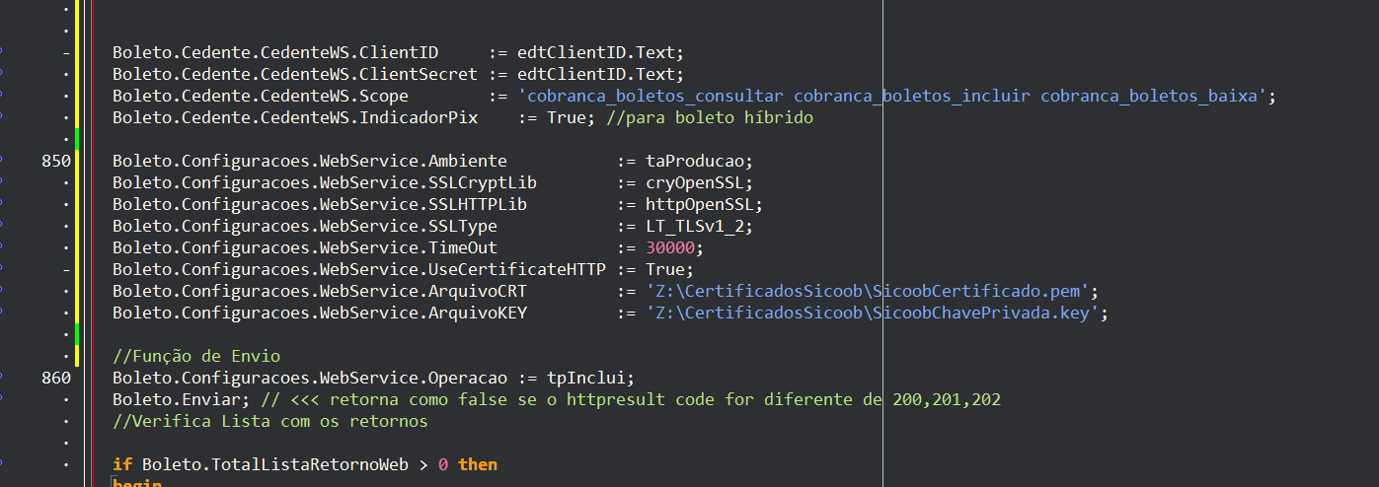Click 'Verifica Lista com os retornos' comment

pos(269,421)
